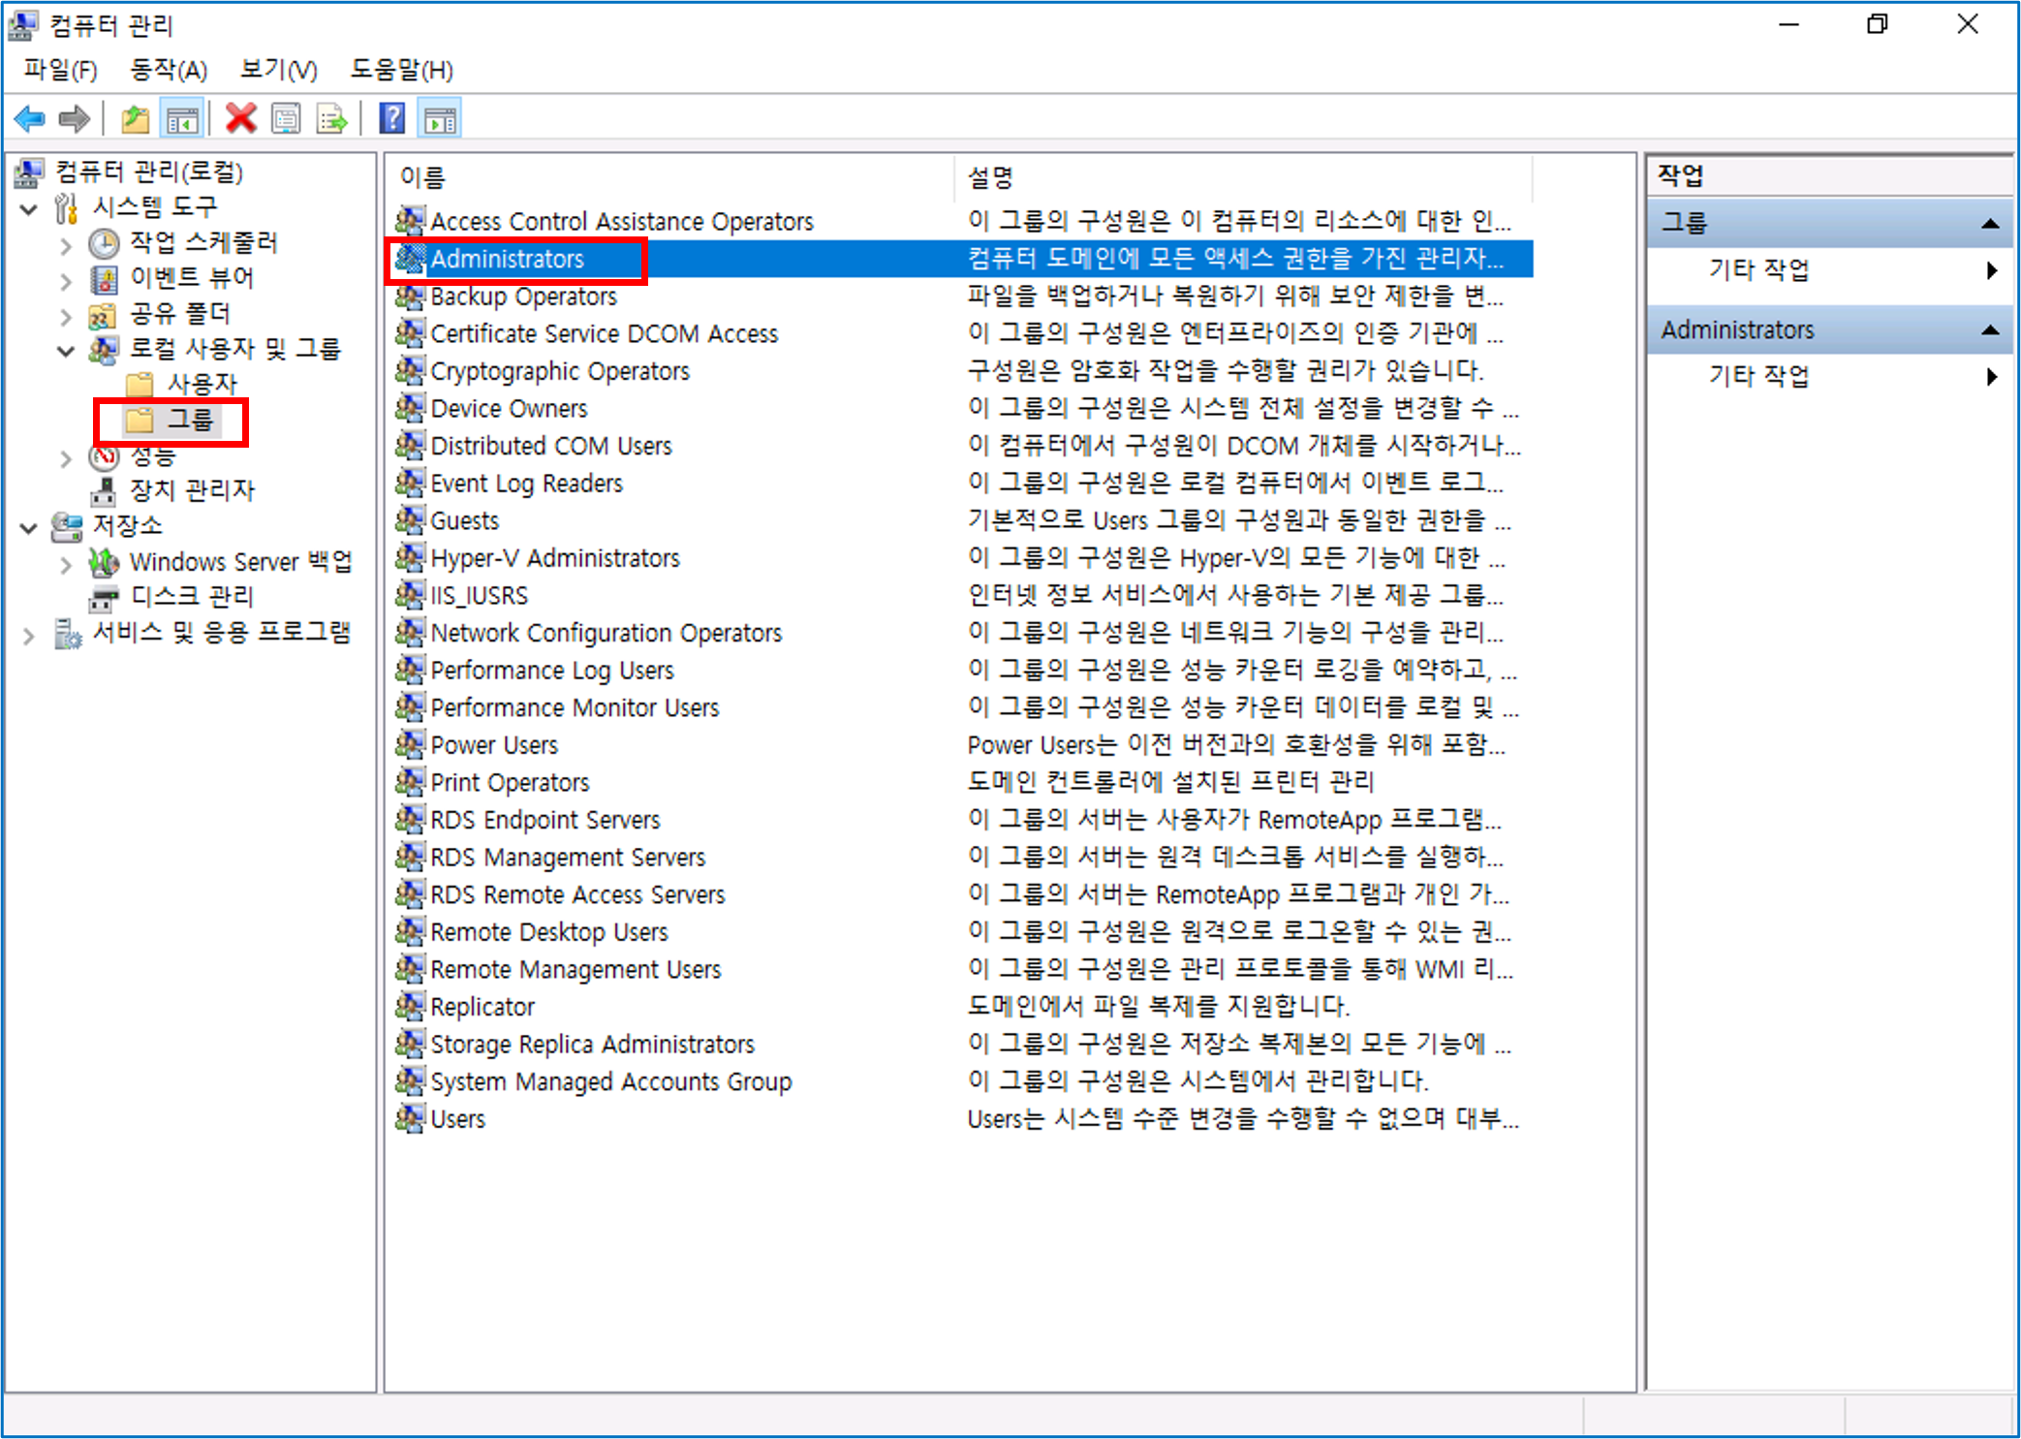This screenshot has width=2021, height=1439.
Task: Collapse the 로컬 사용자 및 그룹 node
Action: click(66, 350)
